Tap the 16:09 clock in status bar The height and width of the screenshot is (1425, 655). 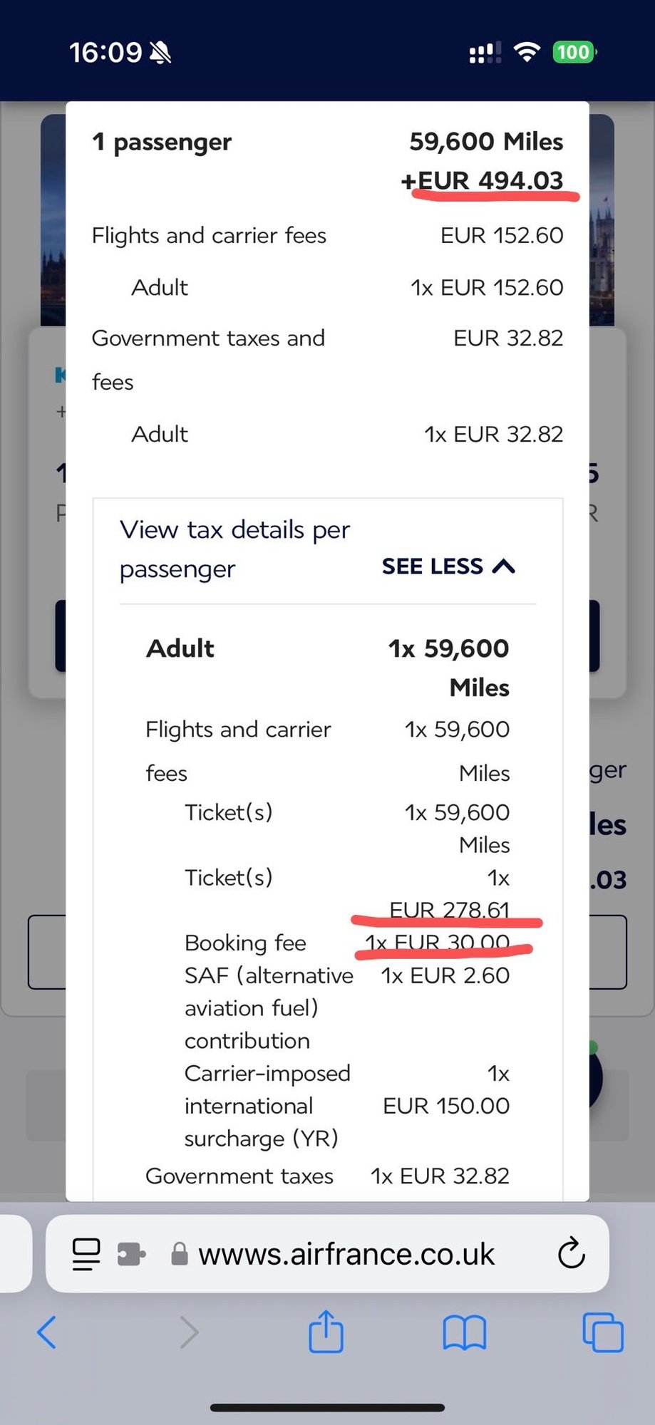pos(105,52)
